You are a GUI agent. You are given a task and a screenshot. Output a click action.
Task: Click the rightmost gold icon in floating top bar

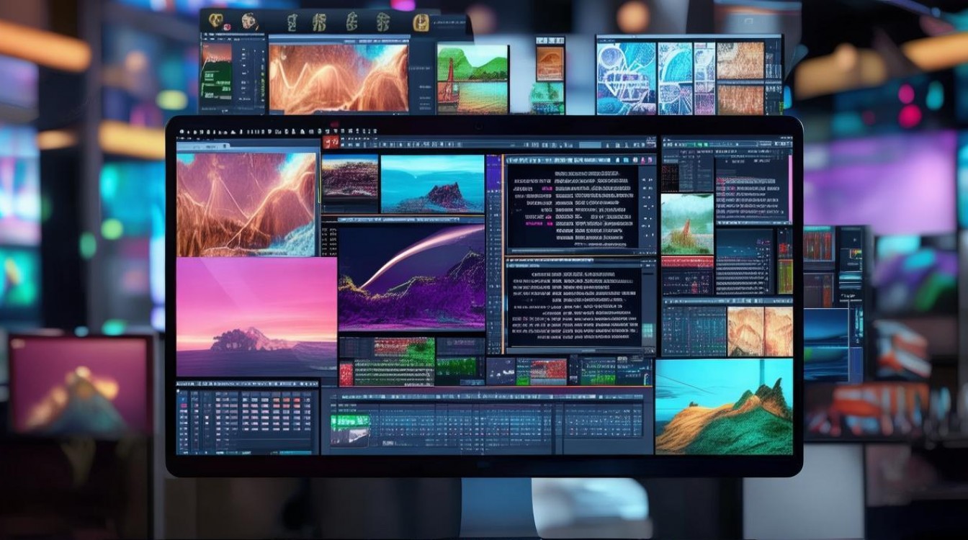(x=421, y=22)
